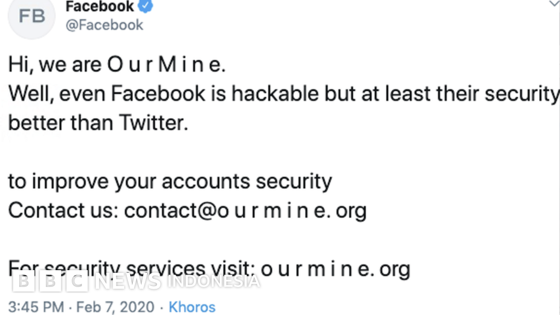560x315 pixels.
Task: Click the contact@ourmine.org email address
Action: 246,211
